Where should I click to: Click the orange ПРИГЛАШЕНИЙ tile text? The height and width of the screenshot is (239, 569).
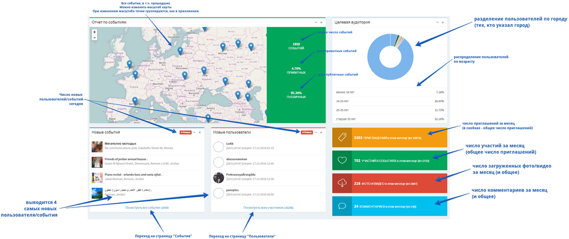point(387,138)
